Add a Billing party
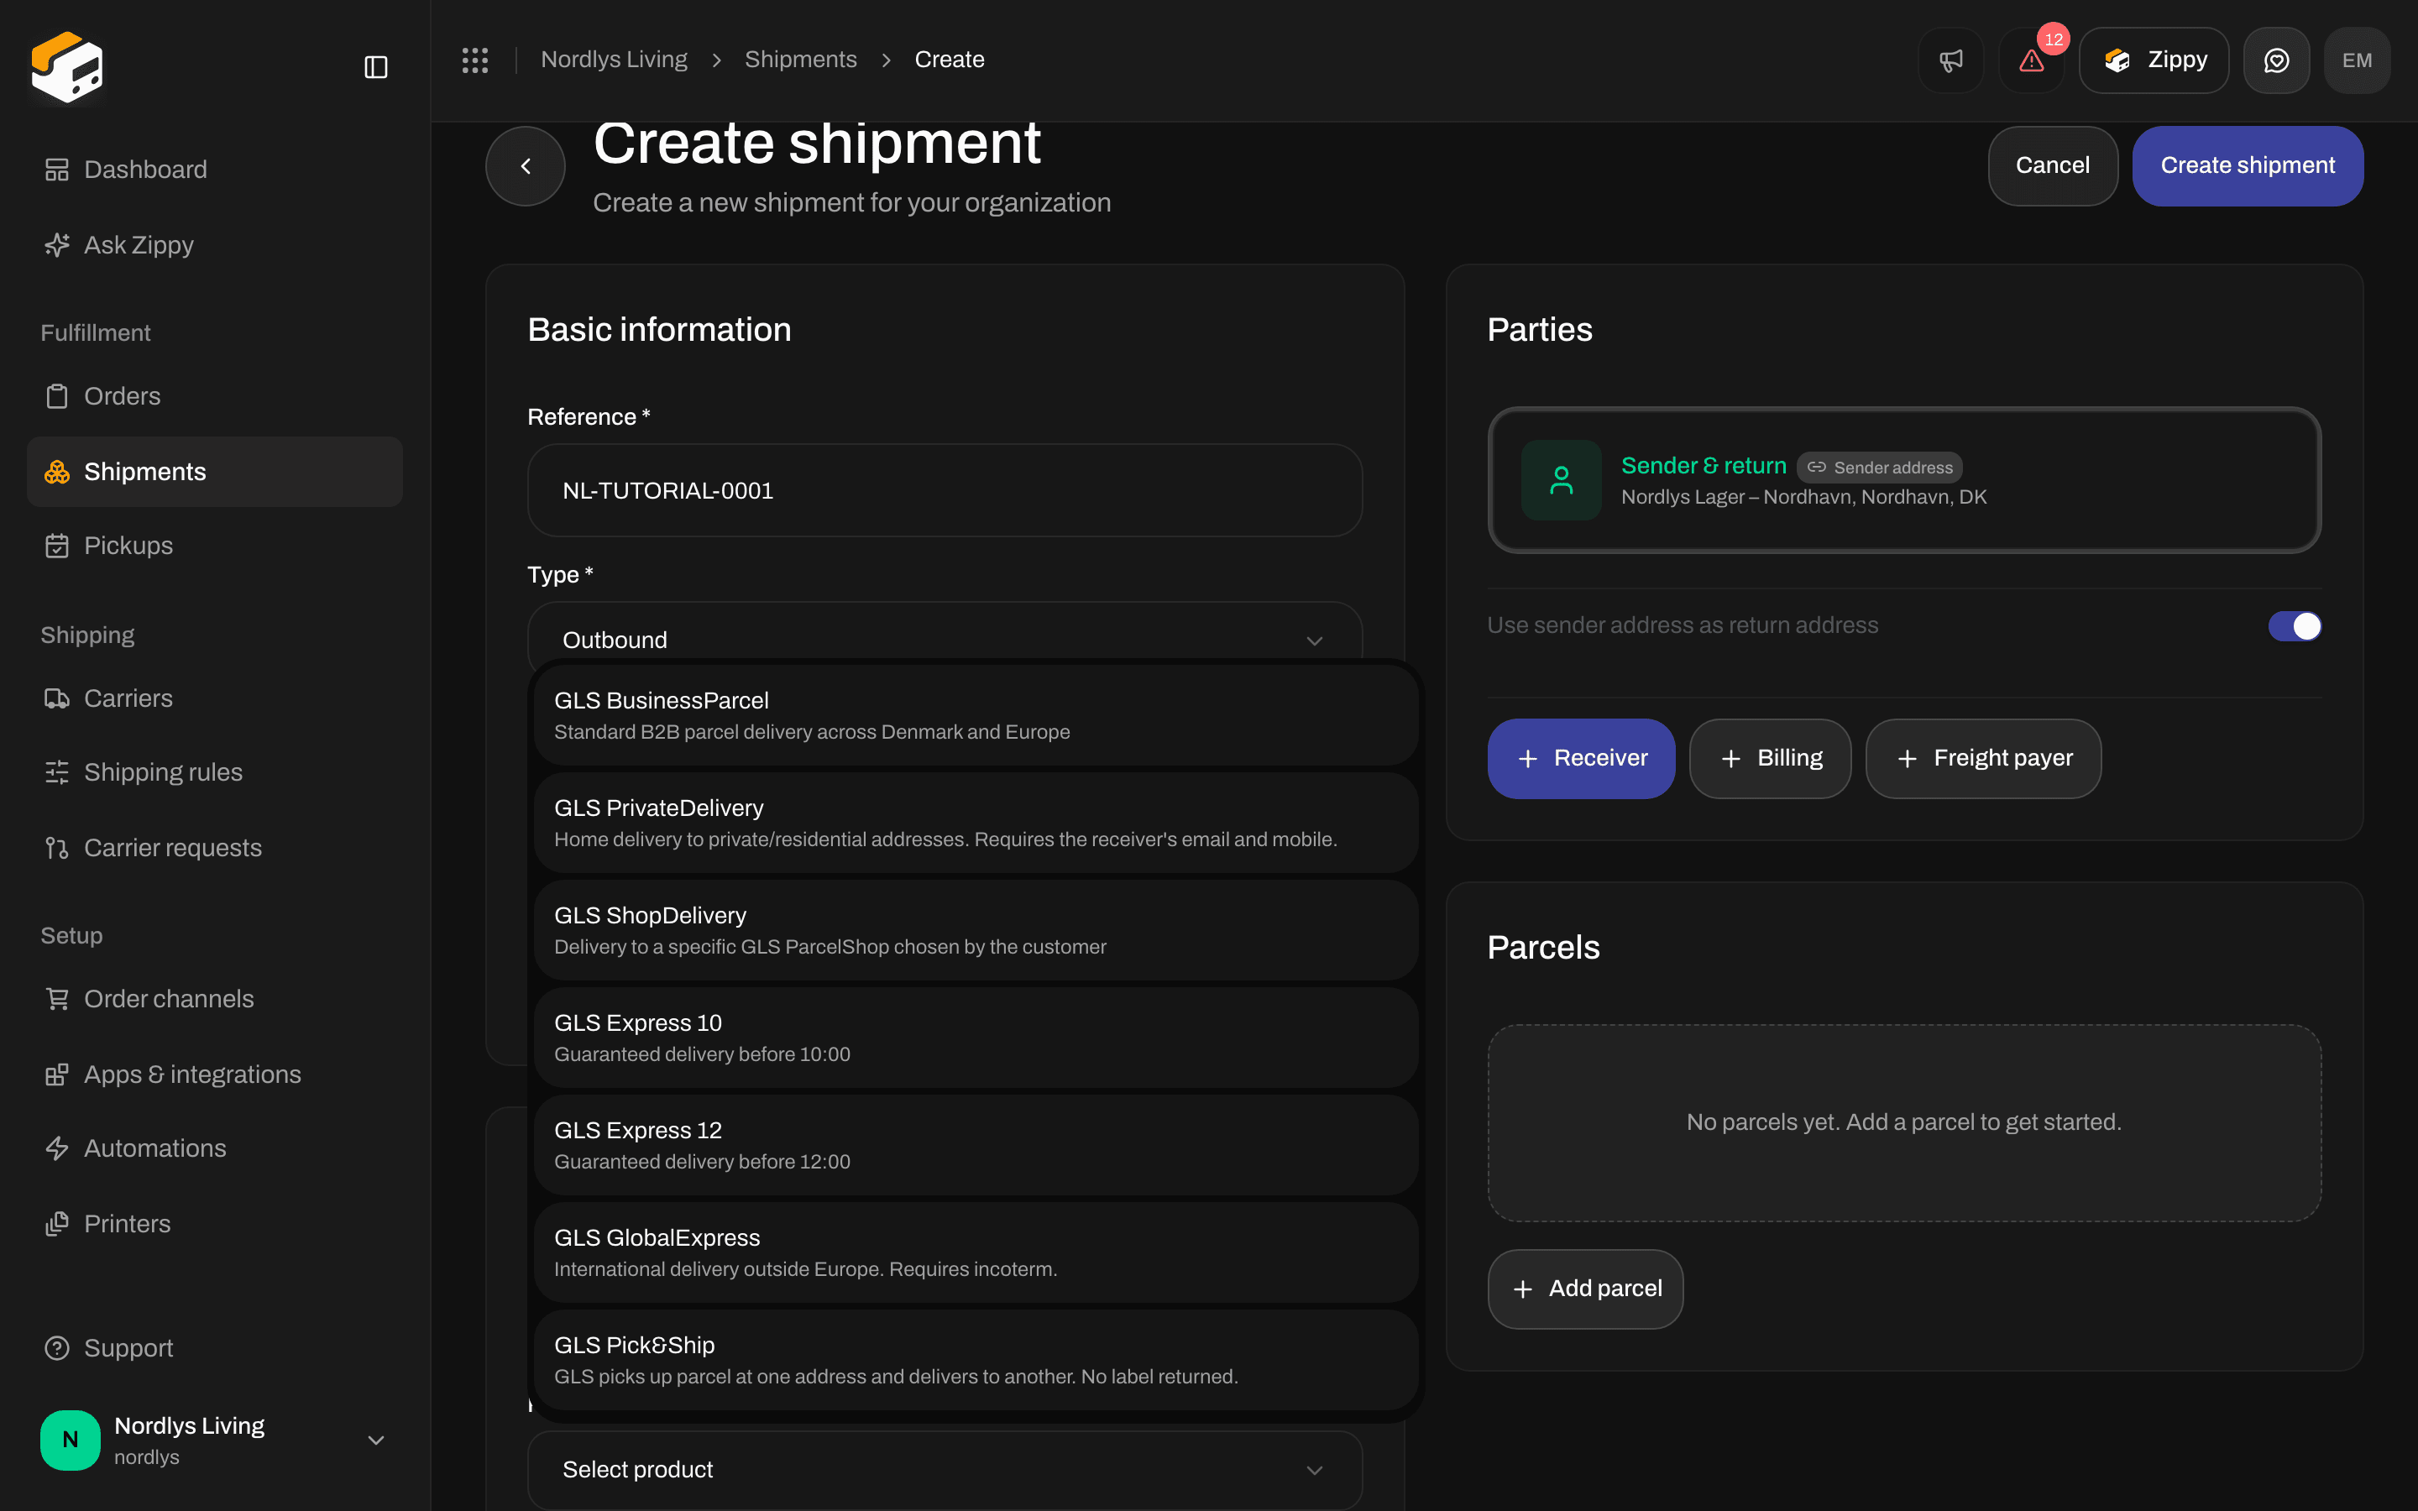 [x=1770, y=759]
